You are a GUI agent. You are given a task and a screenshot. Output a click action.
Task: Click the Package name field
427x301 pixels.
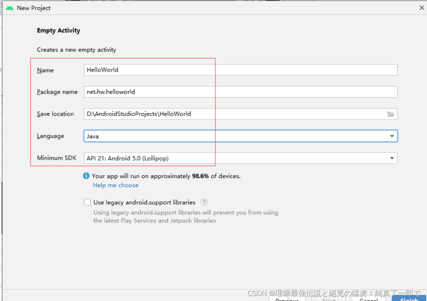tap(241, 92)
